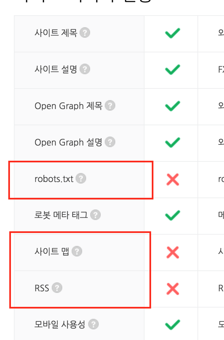The height and width of the screenshot is (340, 224).
Task: Click help icon next to 모바일 사용성
Action: tap(93, 324)
